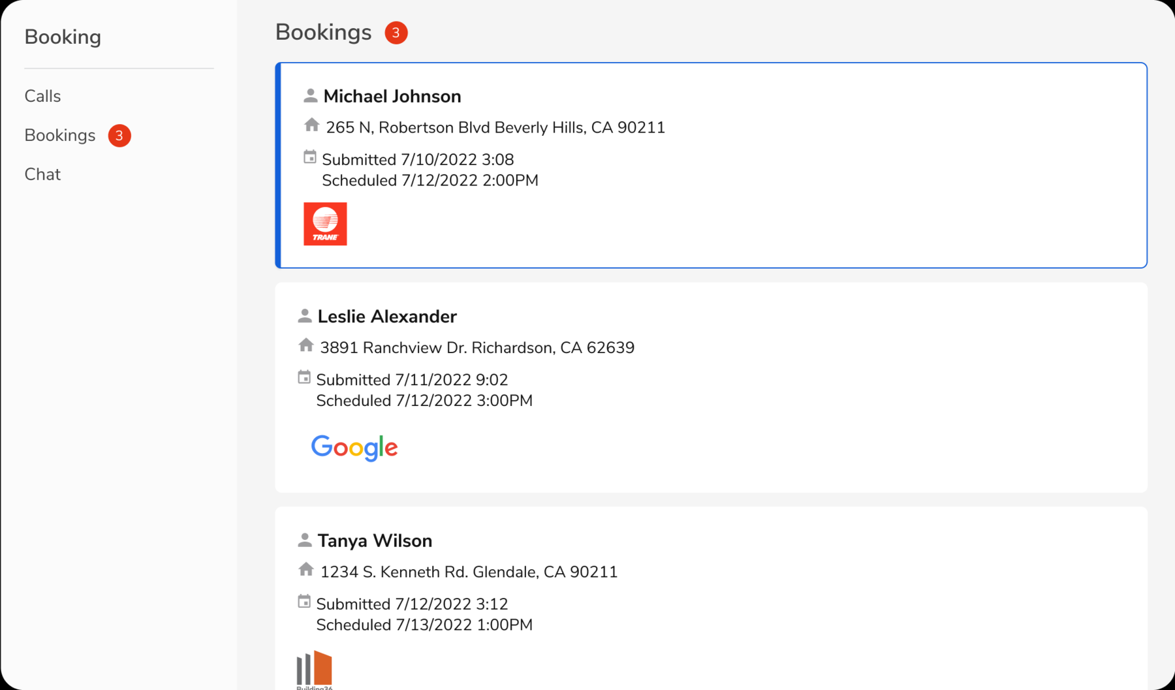Click the notification count badge beside sidebar Bookings
This screenshot has height=690, width=1175.
click(119, 135)
